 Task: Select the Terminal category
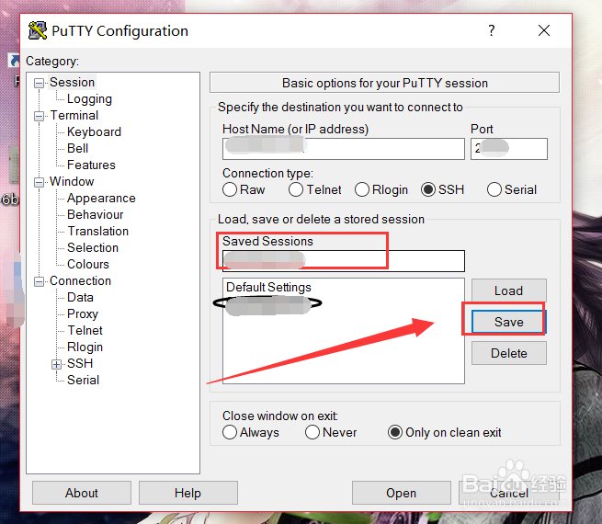click(74, 115)
